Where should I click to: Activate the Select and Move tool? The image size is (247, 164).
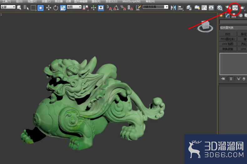49,8
